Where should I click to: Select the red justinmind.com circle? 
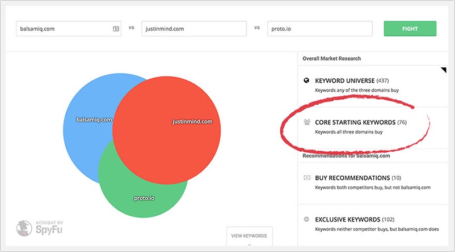tap(167, 130)
